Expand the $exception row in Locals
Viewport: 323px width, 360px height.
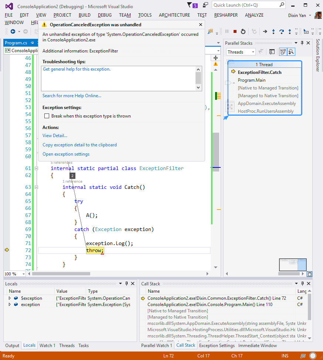[10, 298]
